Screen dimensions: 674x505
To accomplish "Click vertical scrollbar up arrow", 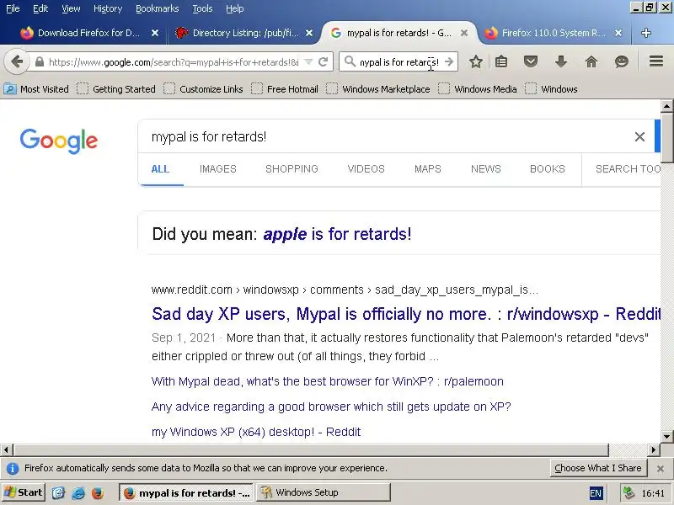I will tap(666, 106).
